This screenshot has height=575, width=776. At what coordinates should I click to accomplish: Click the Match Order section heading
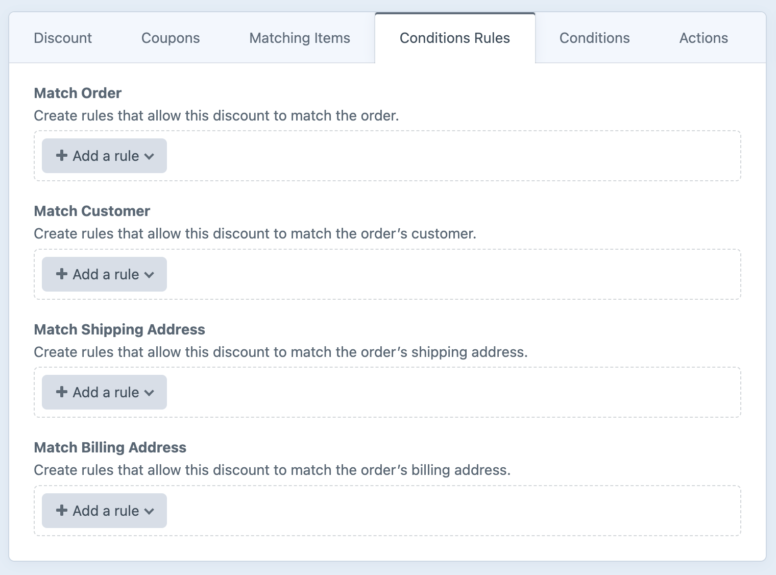[x=78, y=93]
